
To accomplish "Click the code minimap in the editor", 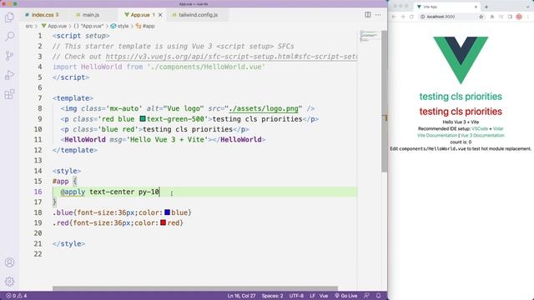I will point(370,36).
